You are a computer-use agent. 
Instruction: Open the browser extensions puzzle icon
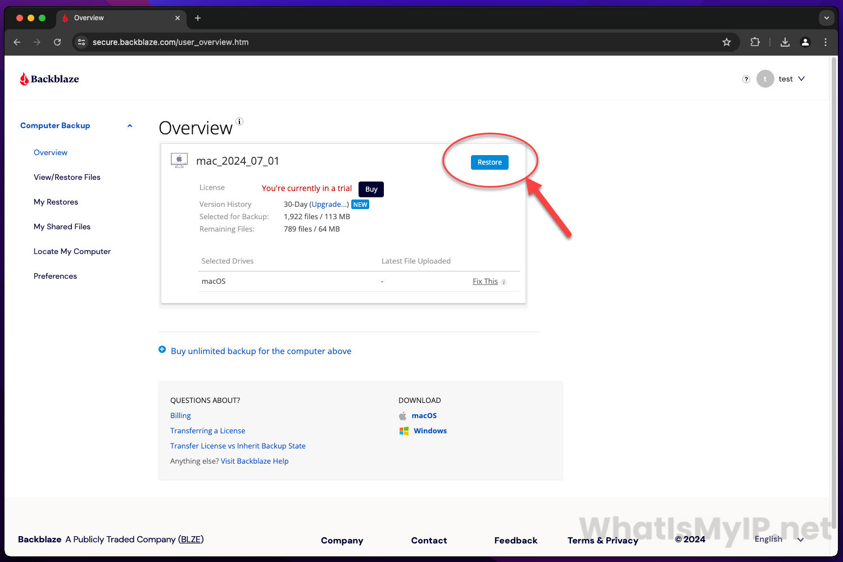755,42
